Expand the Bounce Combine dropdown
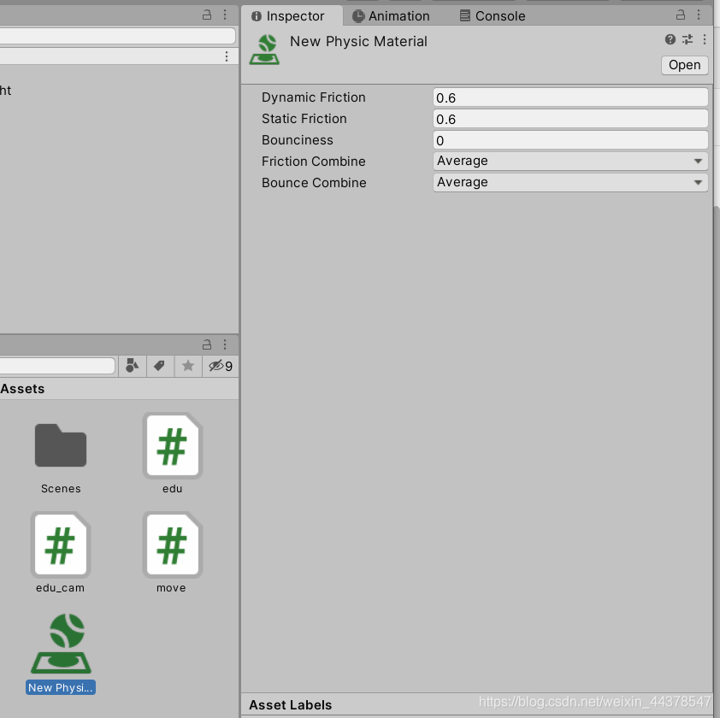720x718 pixels. click(x=570, y=183)
